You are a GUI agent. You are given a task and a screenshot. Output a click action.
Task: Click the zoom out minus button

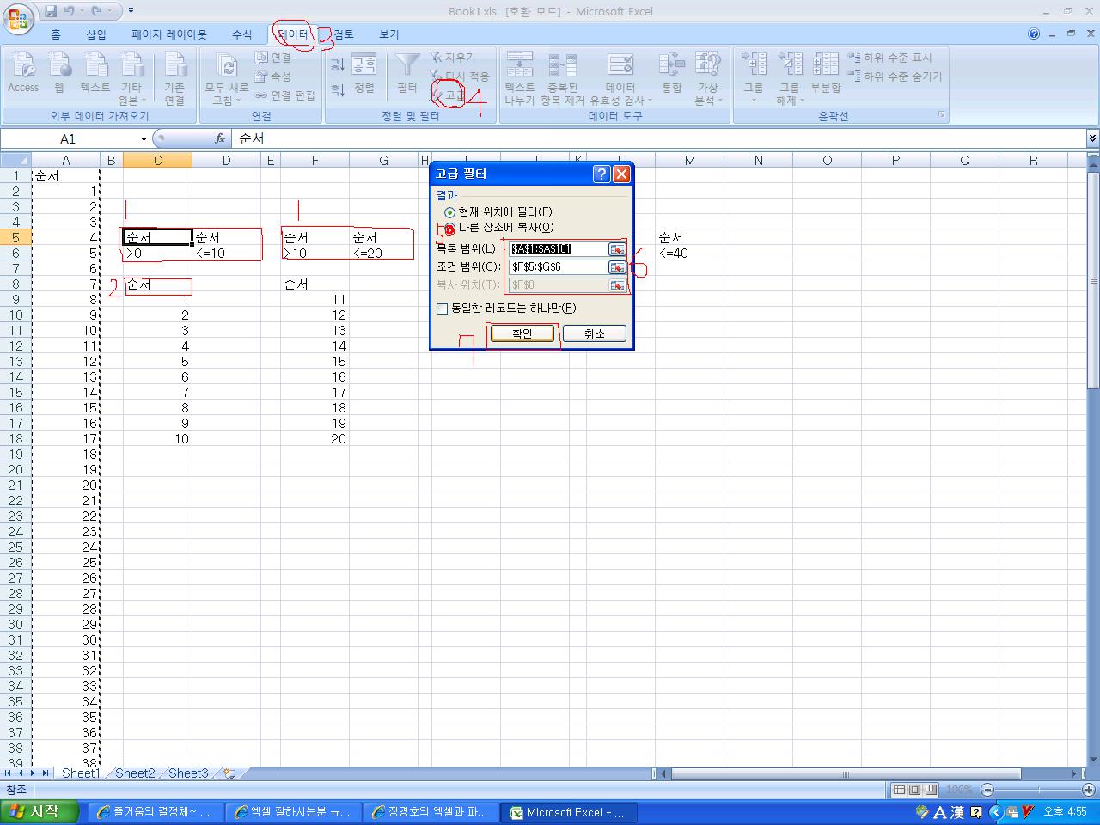(987, 790)
